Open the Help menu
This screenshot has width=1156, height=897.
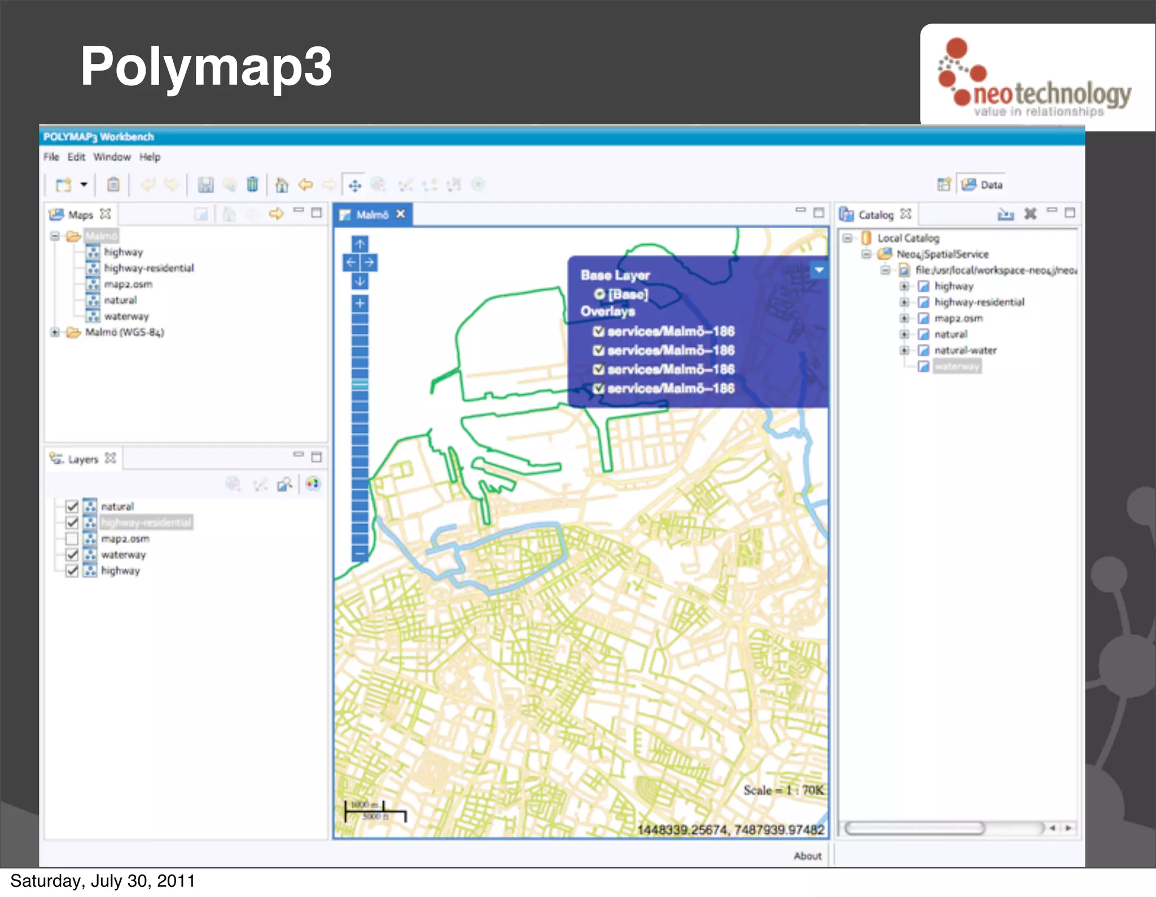click(x=150, y=156)
